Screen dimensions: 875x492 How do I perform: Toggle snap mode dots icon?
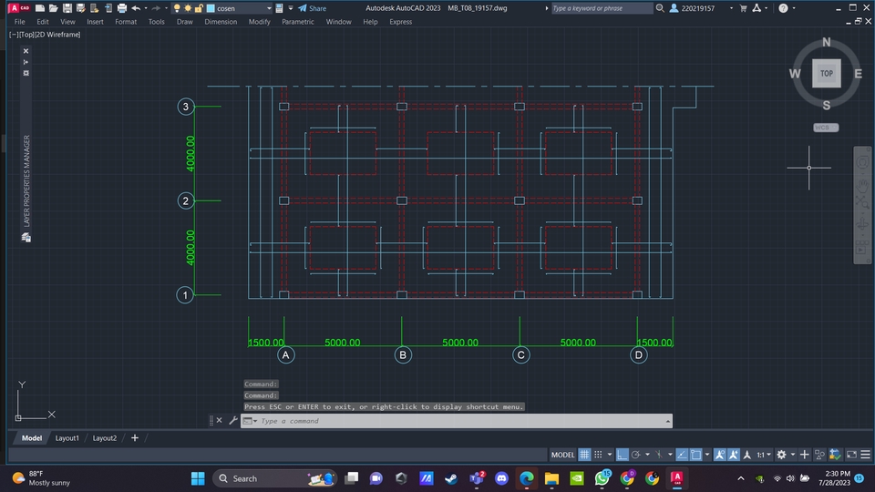click(x=598, y=455)
